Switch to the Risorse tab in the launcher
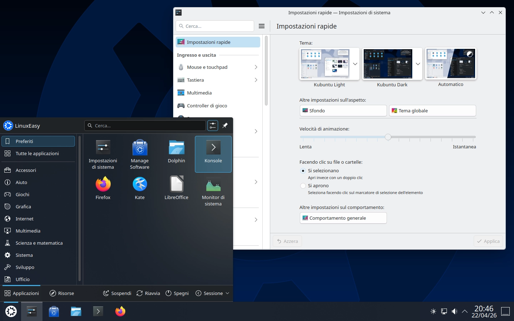The image size is (514, 321). (62, 293)
